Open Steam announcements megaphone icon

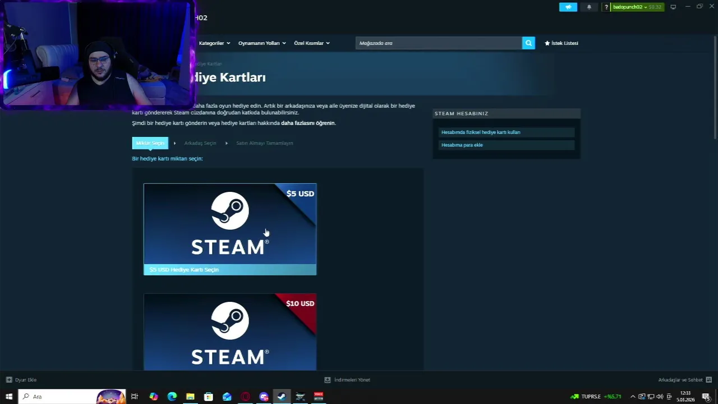[568, 7]
